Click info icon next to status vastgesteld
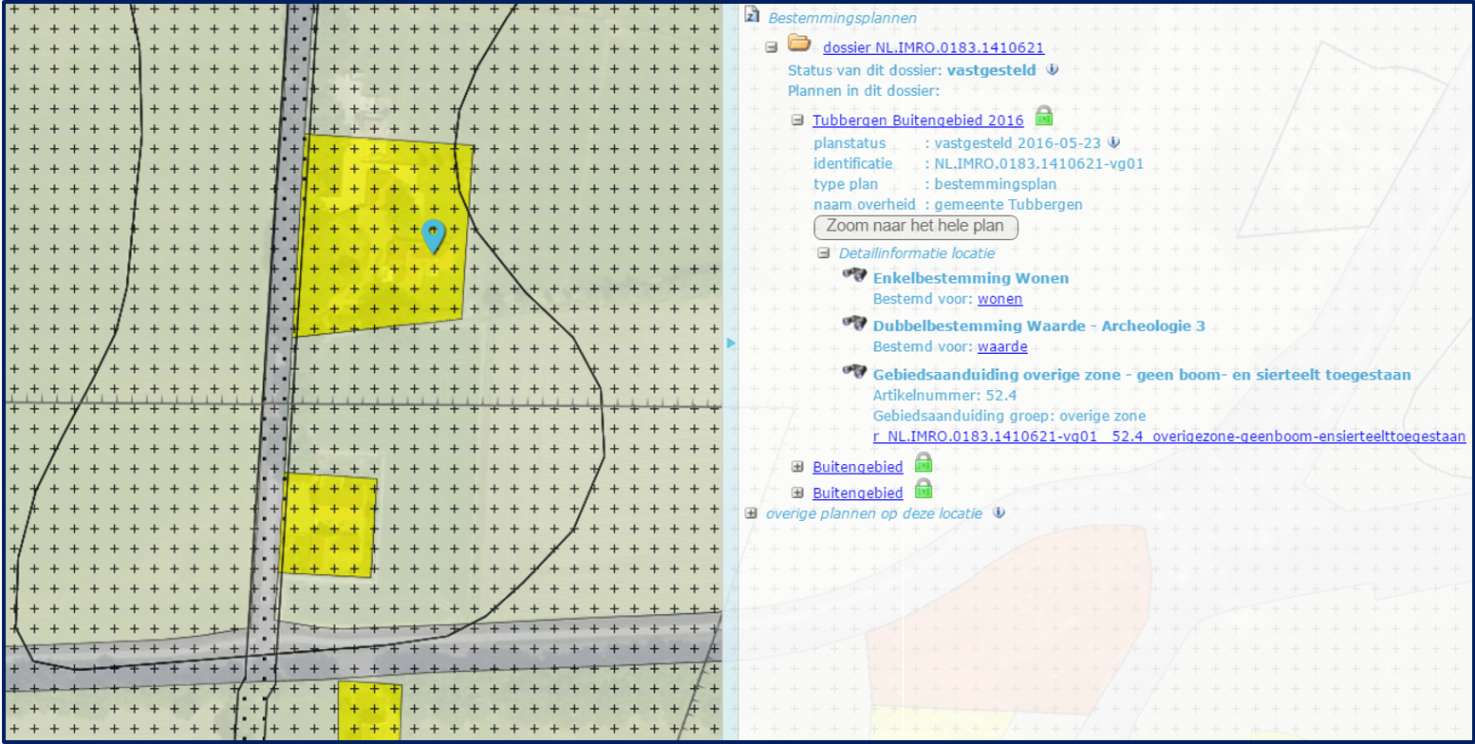The height and width of the screenshot is (744, 1475). [1052, 69]
